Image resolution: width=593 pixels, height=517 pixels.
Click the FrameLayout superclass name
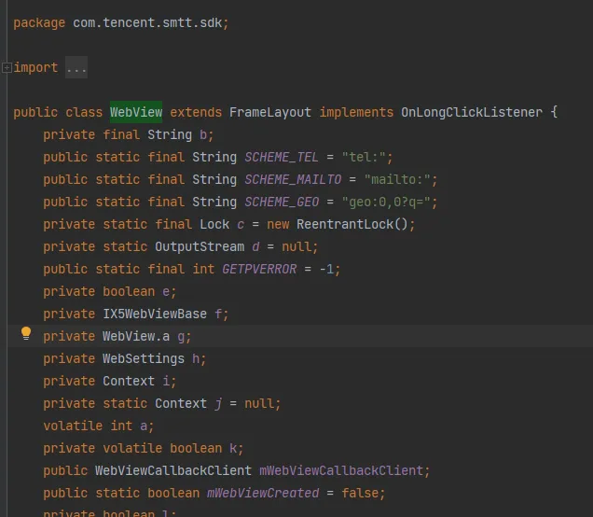(270, 112)
